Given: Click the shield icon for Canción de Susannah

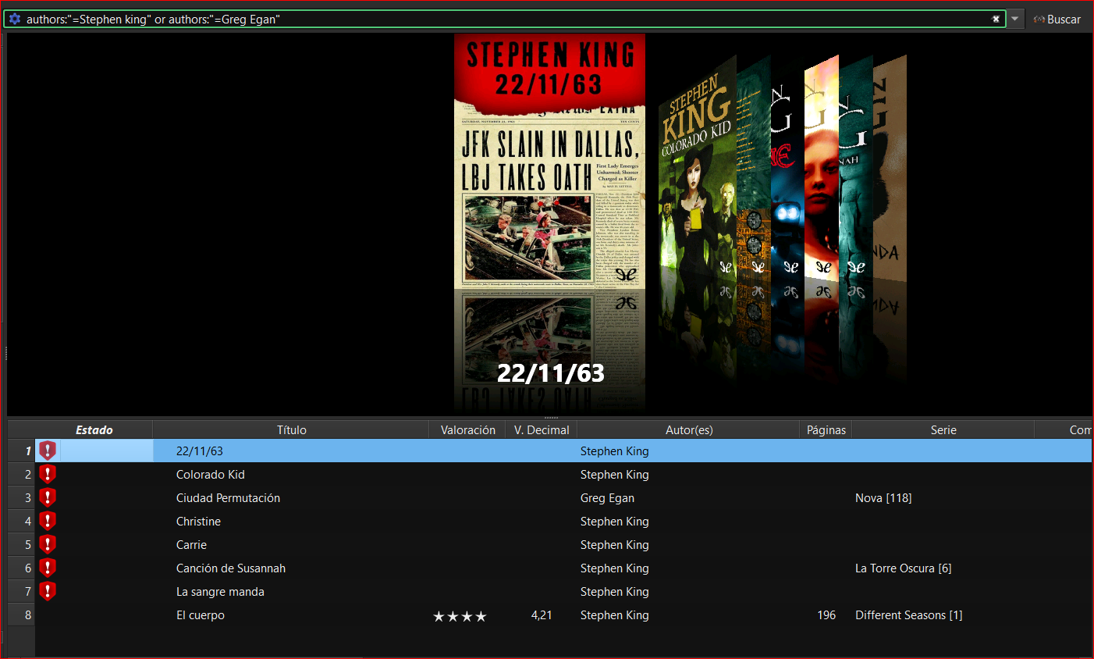Looking at the screenshot, I should (x=48, y=568).
